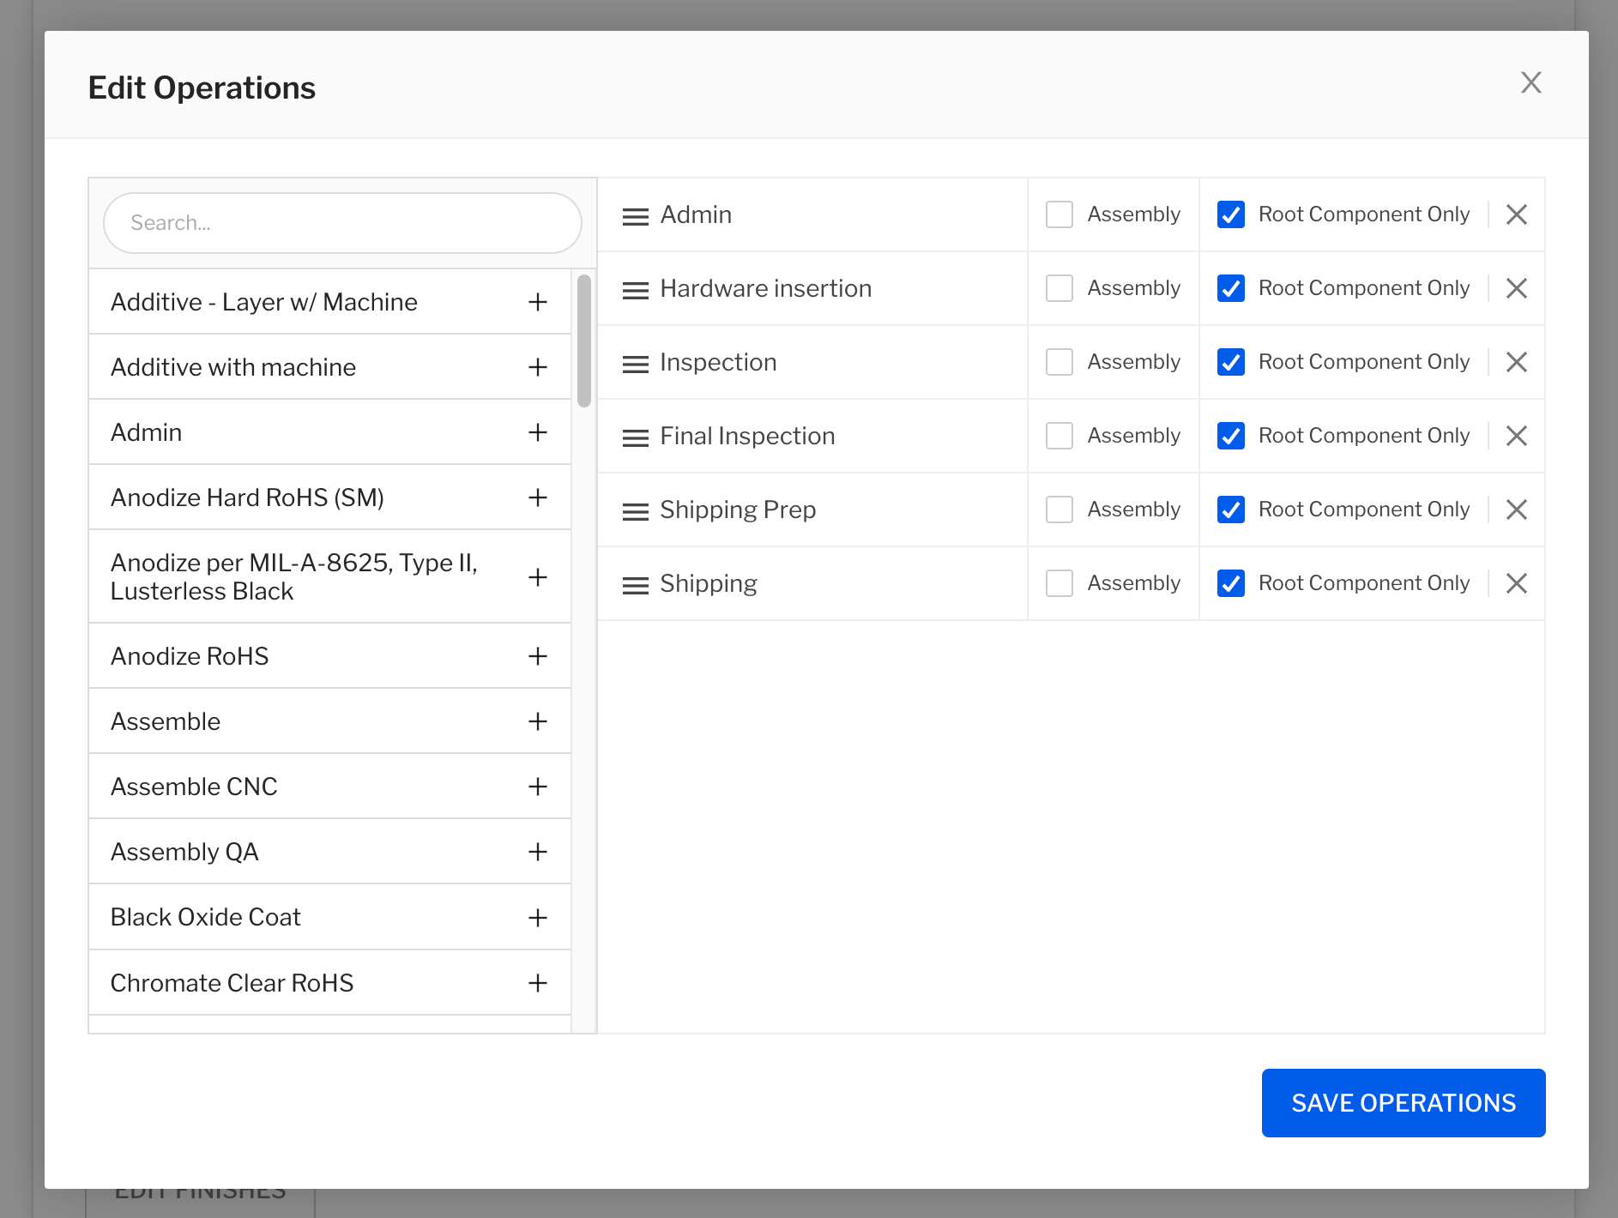The width and height of the screenshot is (1618, 1218).
Task: Add Chromate Clear RoHS via plus icon
Action: pos(538,983)
